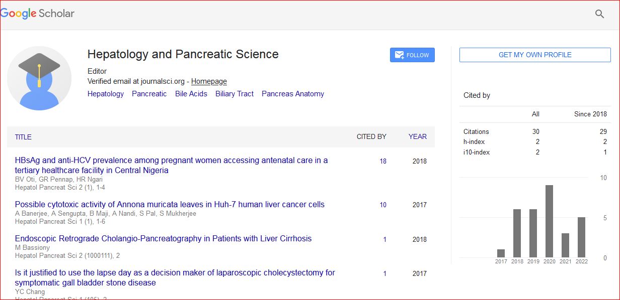620x300 pixels.
Task: Click the Pancreas Anatomy tag
Action: click(292, 94)
